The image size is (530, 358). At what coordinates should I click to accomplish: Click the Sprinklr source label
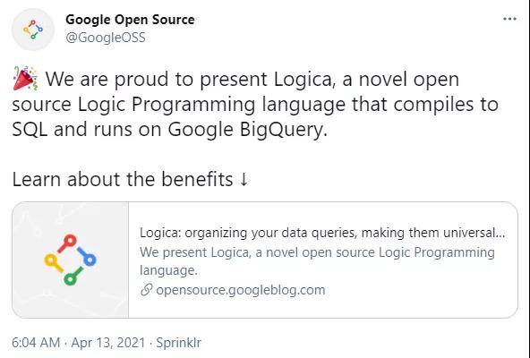pyautogui.click(x=178, y=343)
